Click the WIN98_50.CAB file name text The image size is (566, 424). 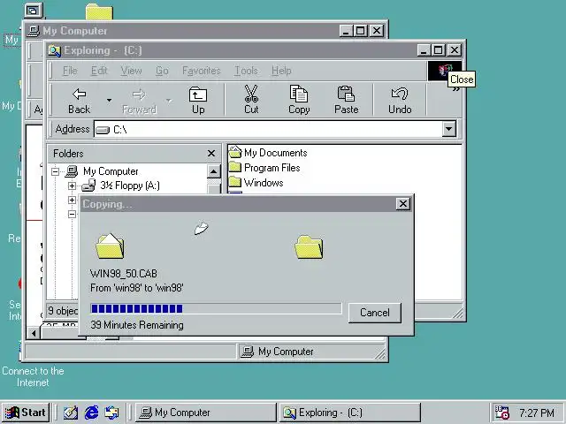(x=124, y=274)
